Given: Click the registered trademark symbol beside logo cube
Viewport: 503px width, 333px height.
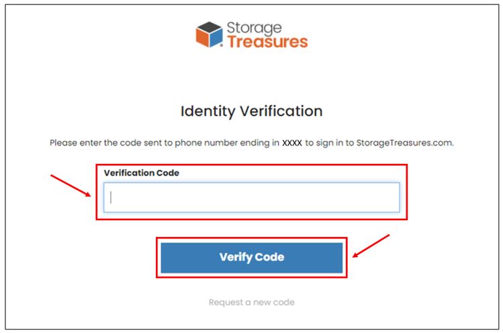Looking at the screenshot, I should coord(221,46).
